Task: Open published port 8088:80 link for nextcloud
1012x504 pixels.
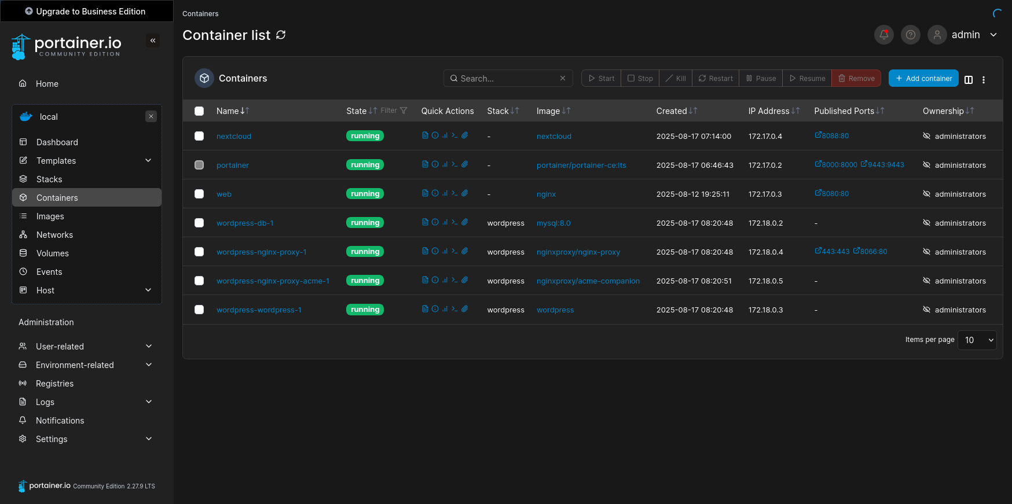Action: [832, 135]
